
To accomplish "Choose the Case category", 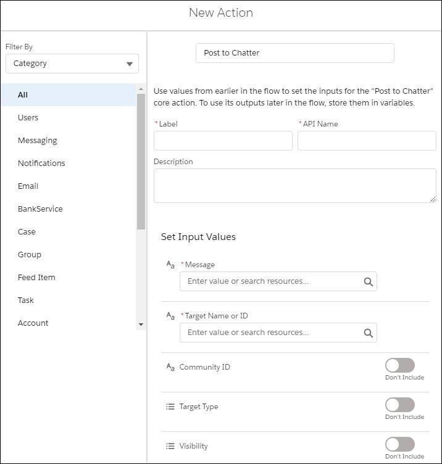I will click(69, 231).
